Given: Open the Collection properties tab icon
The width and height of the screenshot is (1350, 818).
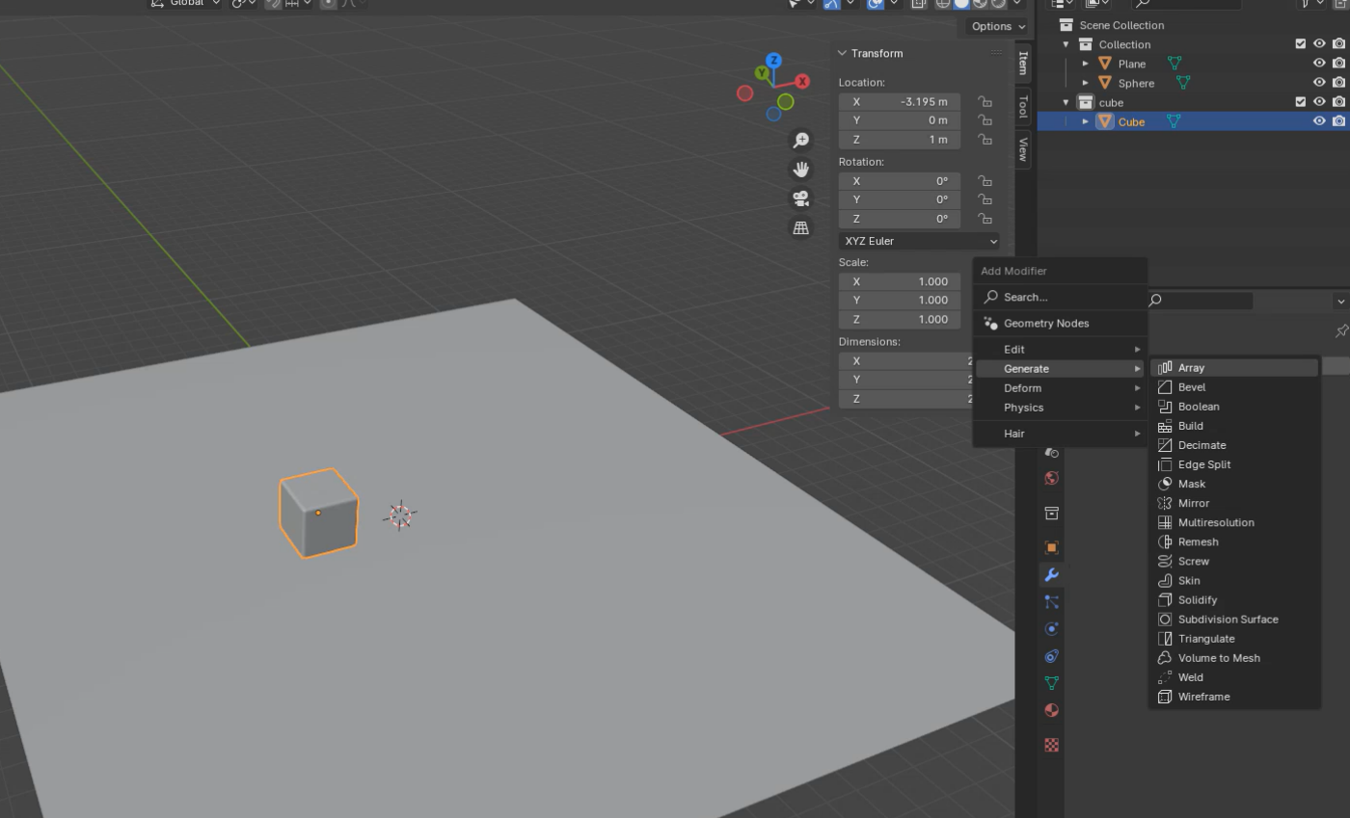Looking at the screenshot, I should point(1051,513).
